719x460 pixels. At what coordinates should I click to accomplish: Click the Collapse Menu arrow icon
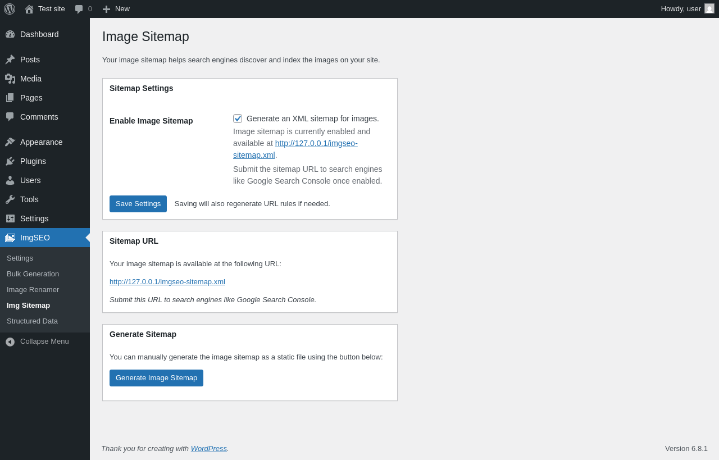point(10,341)
